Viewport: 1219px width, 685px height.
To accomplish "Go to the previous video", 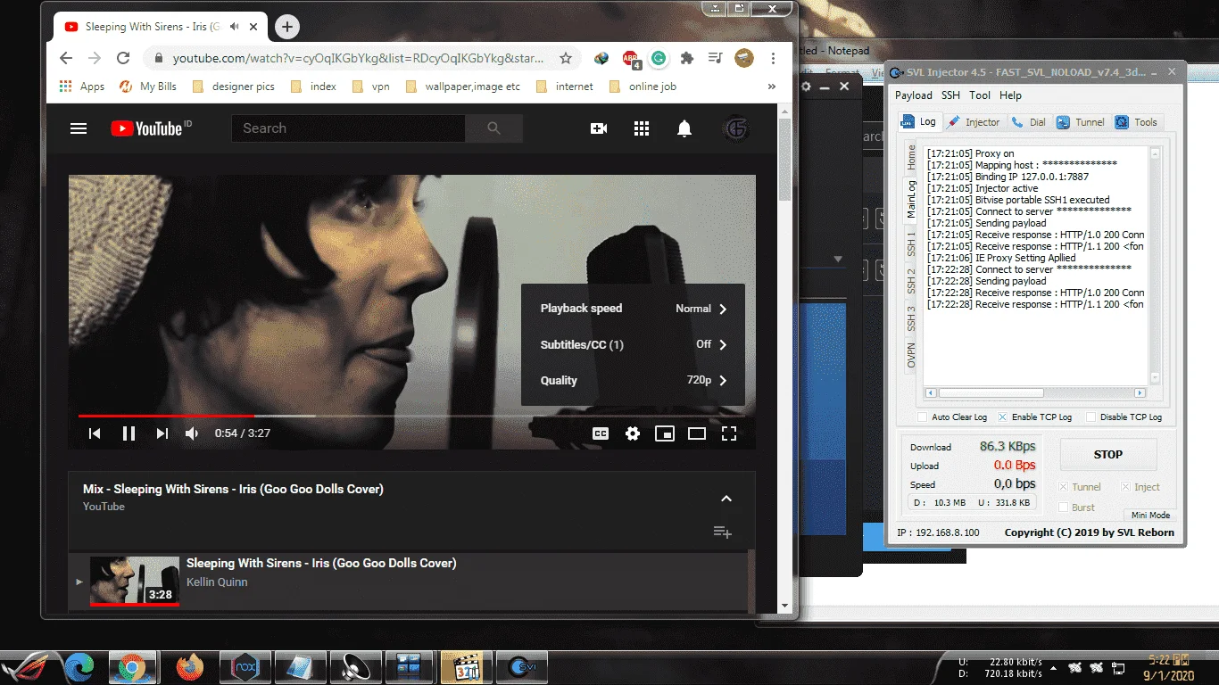I will (95, 433).
